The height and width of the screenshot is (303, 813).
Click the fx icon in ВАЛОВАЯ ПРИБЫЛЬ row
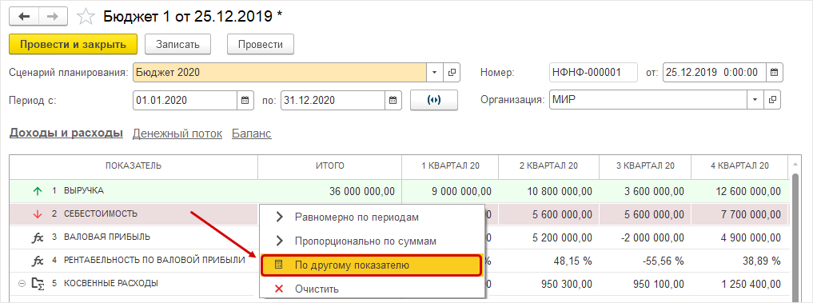point(38,237)
